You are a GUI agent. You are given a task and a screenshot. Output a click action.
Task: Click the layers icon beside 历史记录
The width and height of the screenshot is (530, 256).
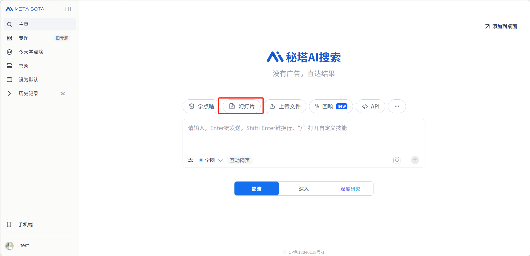(x=63, y=94)
